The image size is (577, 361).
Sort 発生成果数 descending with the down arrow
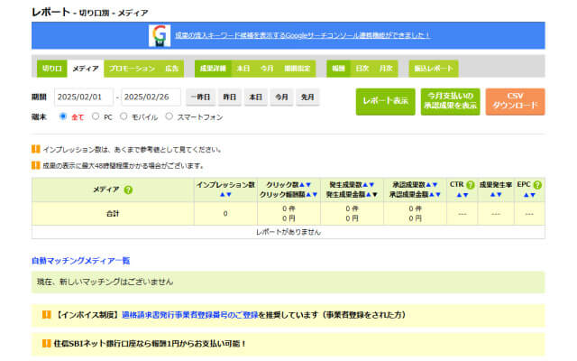pyautogui.click(x=371, y=184)
